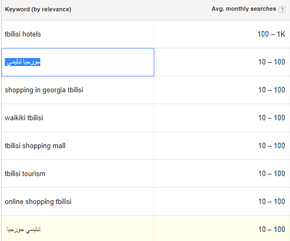Select the 'waikiki tbilisi' keyword
Viewport: 290px width, 241px height.
24,118
